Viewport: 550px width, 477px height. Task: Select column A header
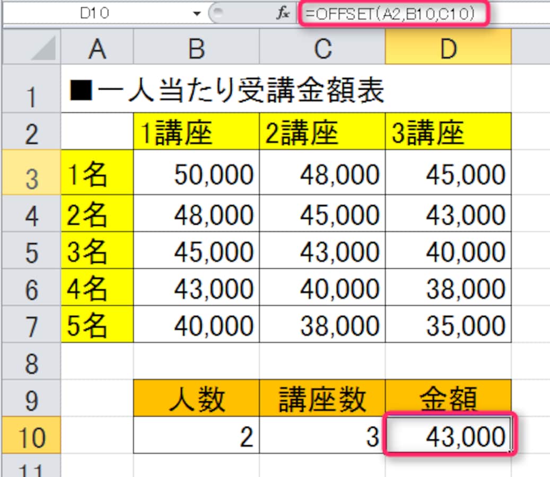click(97, 47)
